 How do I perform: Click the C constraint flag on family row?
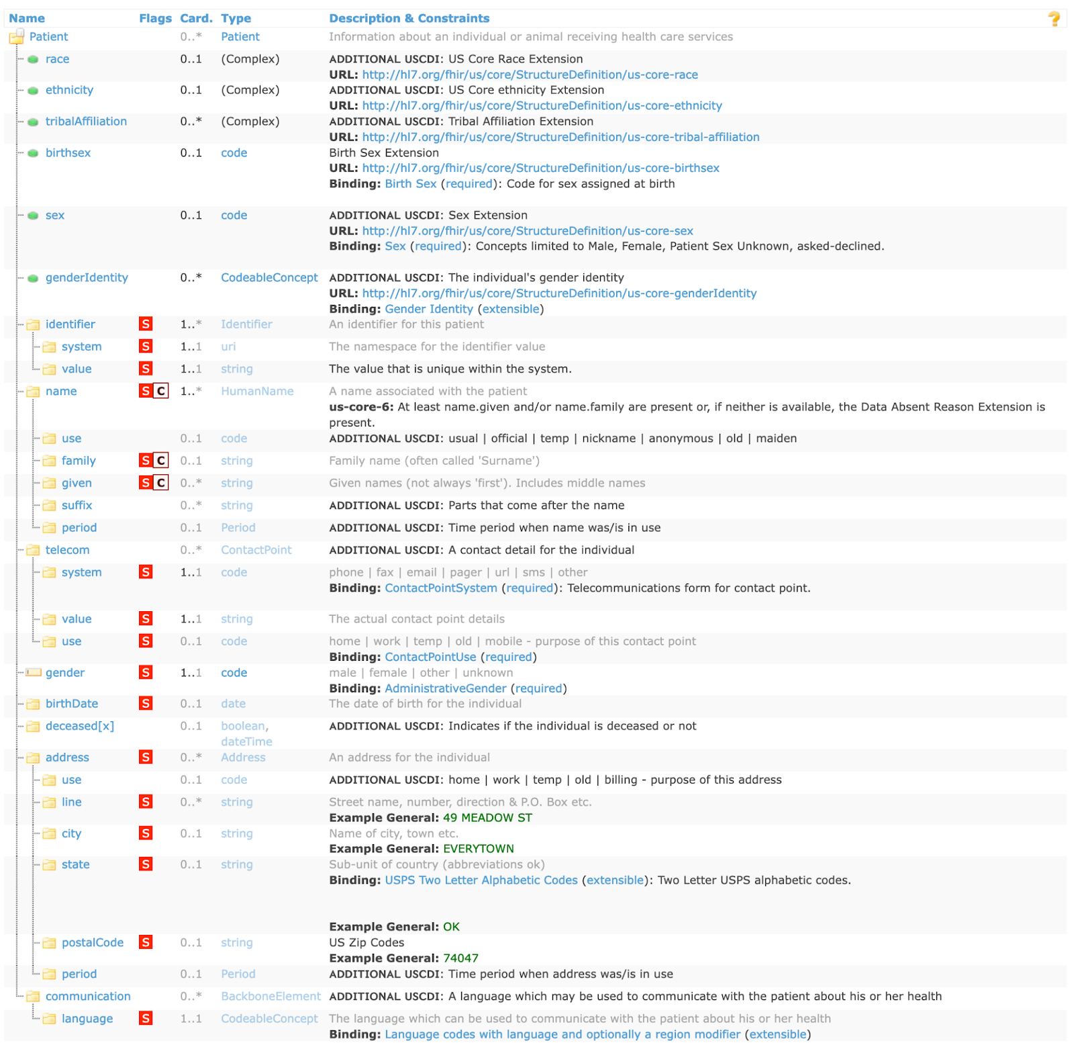click(x=160, y=461)
